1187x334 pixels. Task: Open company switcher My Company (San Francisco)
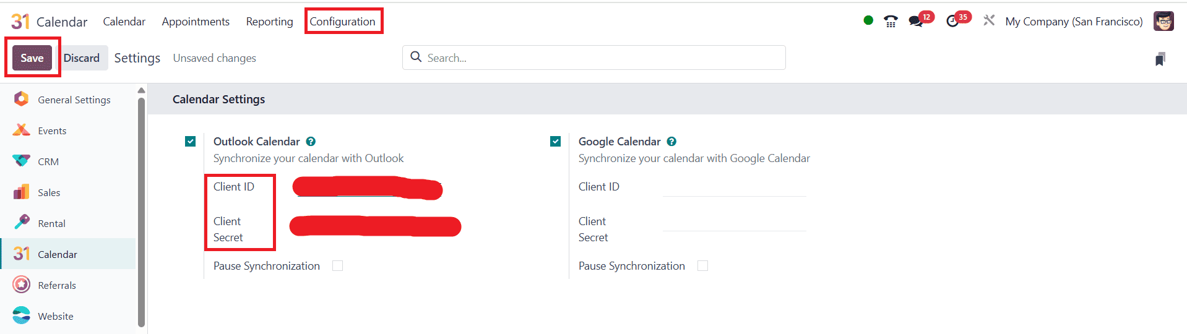[x=1074, y=22]
